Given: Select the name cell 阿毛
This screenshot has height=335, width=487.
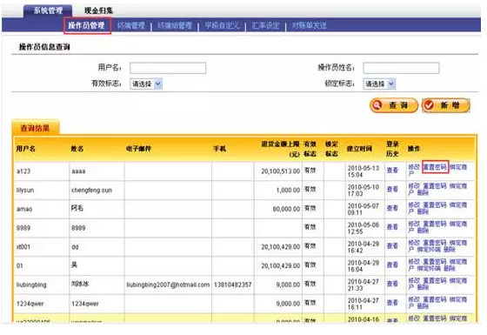Looking at the screenshot, I should pyautogui.click(x=77, y=208).
